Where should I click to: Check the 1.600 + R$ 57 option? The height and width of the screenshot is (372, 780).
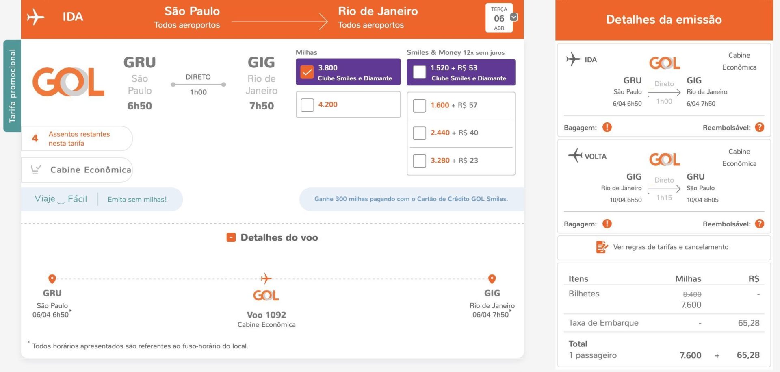pos(419,106)
